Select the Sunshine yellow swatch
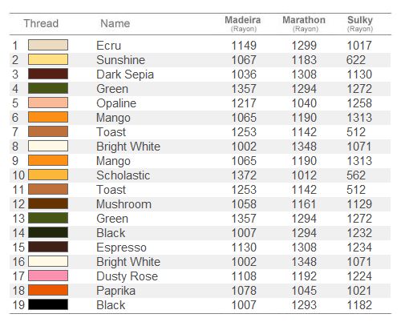Viewport: 401px width, 322px height. pos(48,59)
